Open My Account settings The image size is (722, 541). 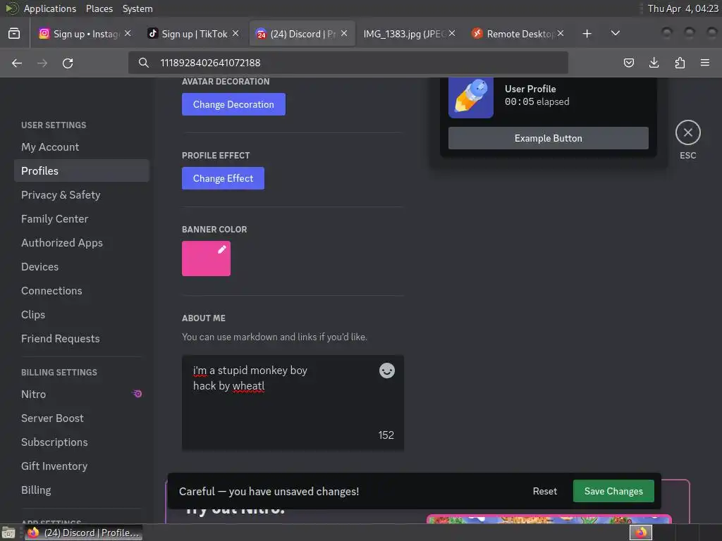point(82,147)
